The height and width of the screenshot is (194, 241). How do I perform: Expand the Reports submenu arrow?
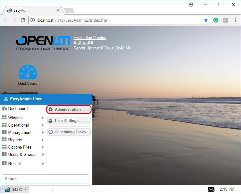43,140
